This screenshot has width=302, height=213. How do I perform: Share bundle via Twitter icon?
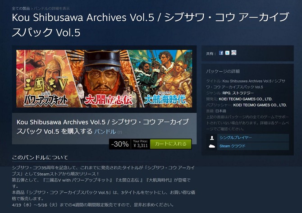[x=227, y=53]
